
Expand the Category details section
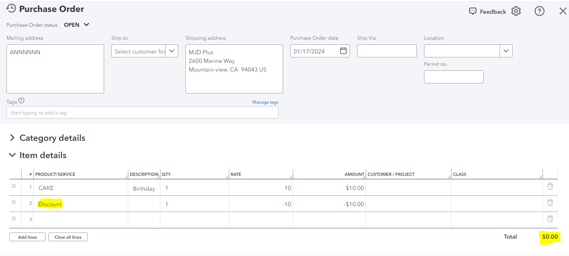click(x=12, y=138)
